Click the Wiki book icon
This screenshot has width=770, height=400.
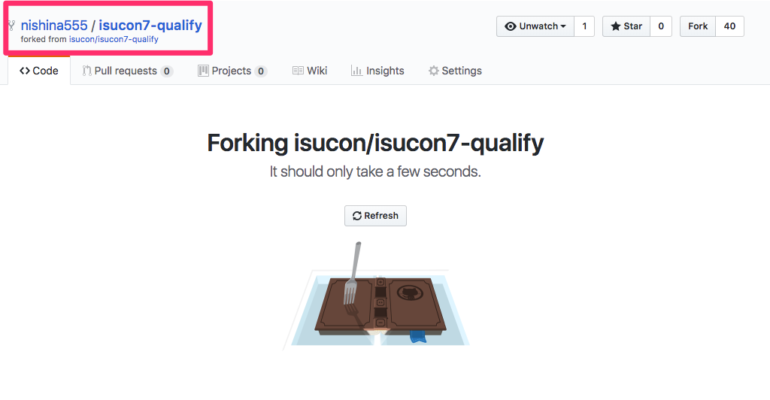tap(298, 71)
